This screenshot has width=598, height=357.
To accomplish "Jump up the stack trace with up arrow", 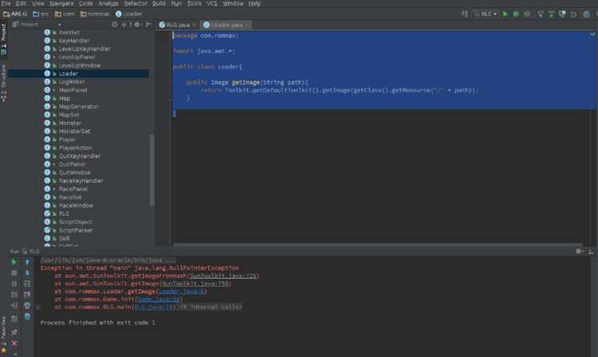I will (27, 262).
